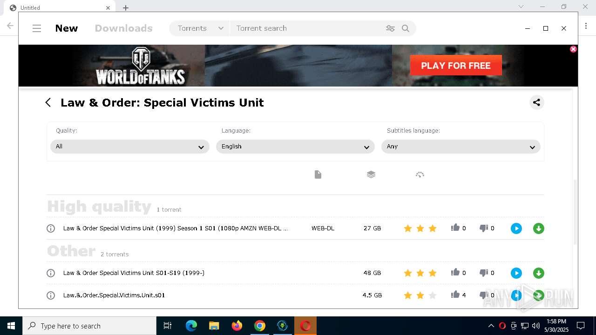This screenshot has width=596, height=335.
Task: Show hidden system tray icons
Action: (x=491, y=326)
